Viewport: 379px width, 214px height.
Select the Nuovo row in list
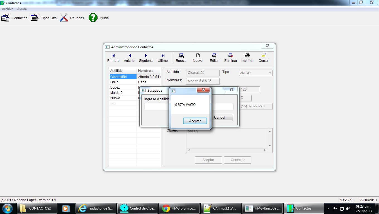coord(135,98)
